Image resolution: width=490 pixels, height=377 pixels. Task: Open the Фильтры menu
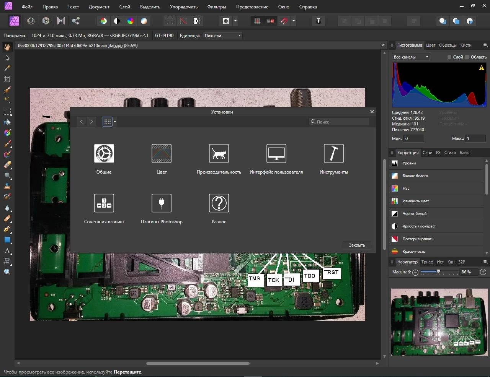coord(217,7)
